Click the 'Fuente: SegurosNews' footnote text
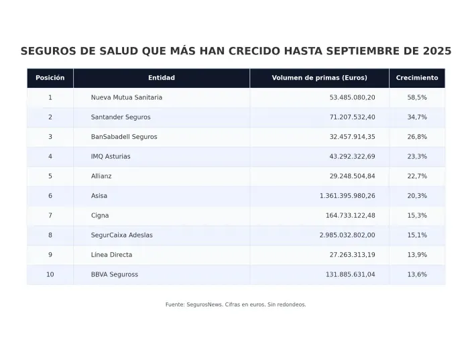This screenshot has width=472, height=354. pyautogui.click(x=236, y=304)
